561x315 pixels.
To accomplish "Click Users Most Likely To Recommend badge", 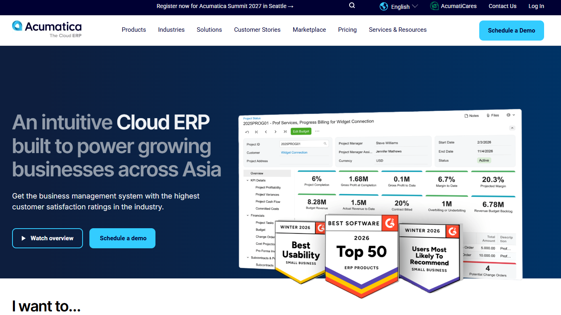I will [x=429, y=258].
